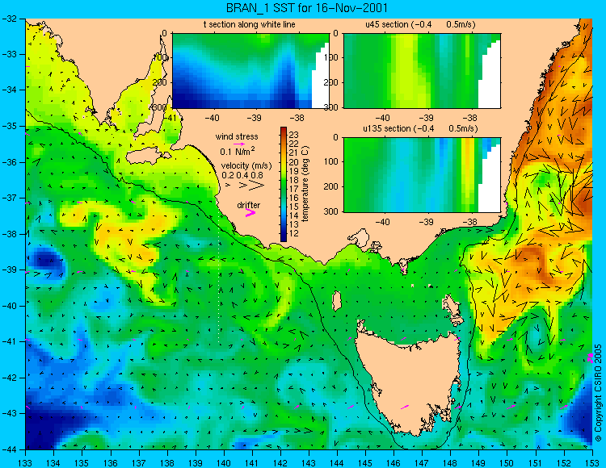Pick the green middle band of the temperature colorbar
Viewport: 606px width, 468px height.
point(284,185)
